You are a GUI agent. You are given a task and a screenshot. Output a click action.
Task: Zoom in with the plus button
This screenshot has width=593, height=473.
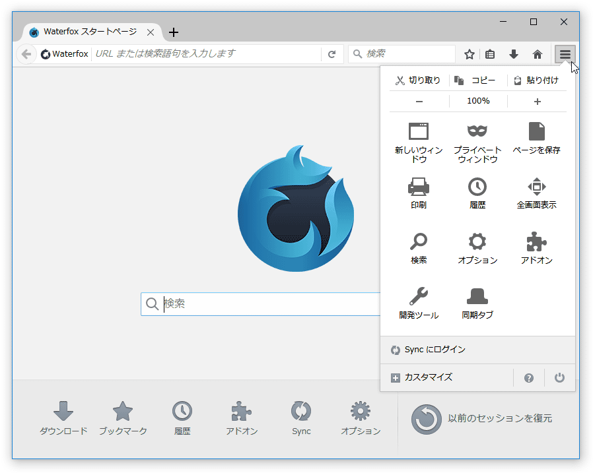(x=537, y=102)
